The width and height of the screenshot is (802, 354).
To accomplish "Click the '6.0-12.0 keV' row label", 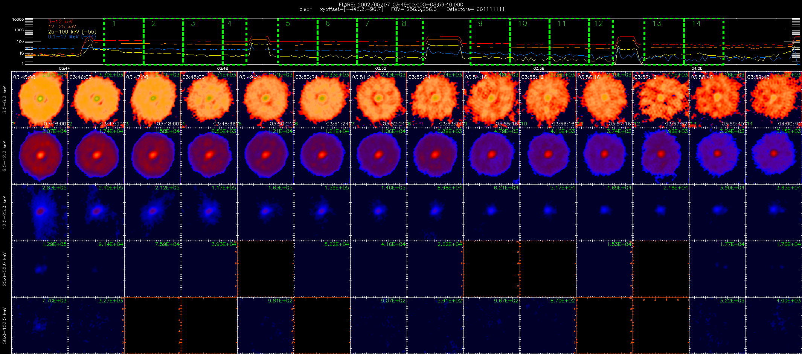I will point(5,156).
